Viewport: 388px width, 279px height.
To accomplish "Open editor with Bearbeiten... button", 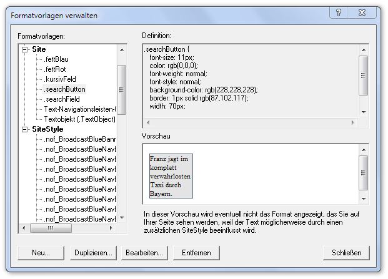I will (145, 253).
